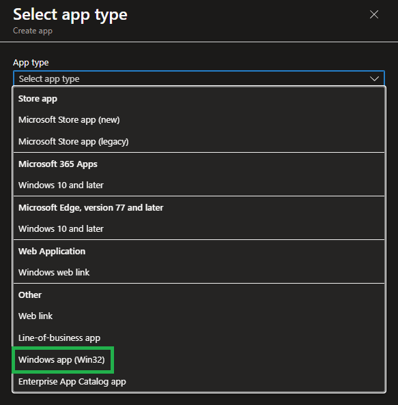
Task: Click the Microsoft 365 Apps group header
Action: point(58,164)
